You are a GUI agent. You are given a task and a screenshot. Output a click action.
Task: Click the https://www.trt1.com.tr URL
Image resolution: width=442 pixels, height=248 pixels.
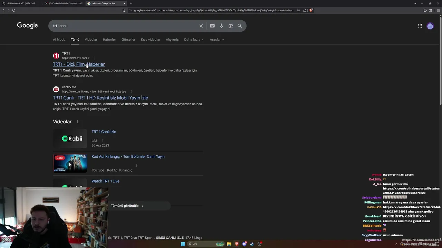(76, 58)
